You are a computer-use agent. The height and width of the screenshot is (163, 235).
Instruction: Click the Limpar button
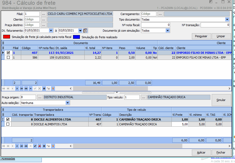click(x=221, y=36)
